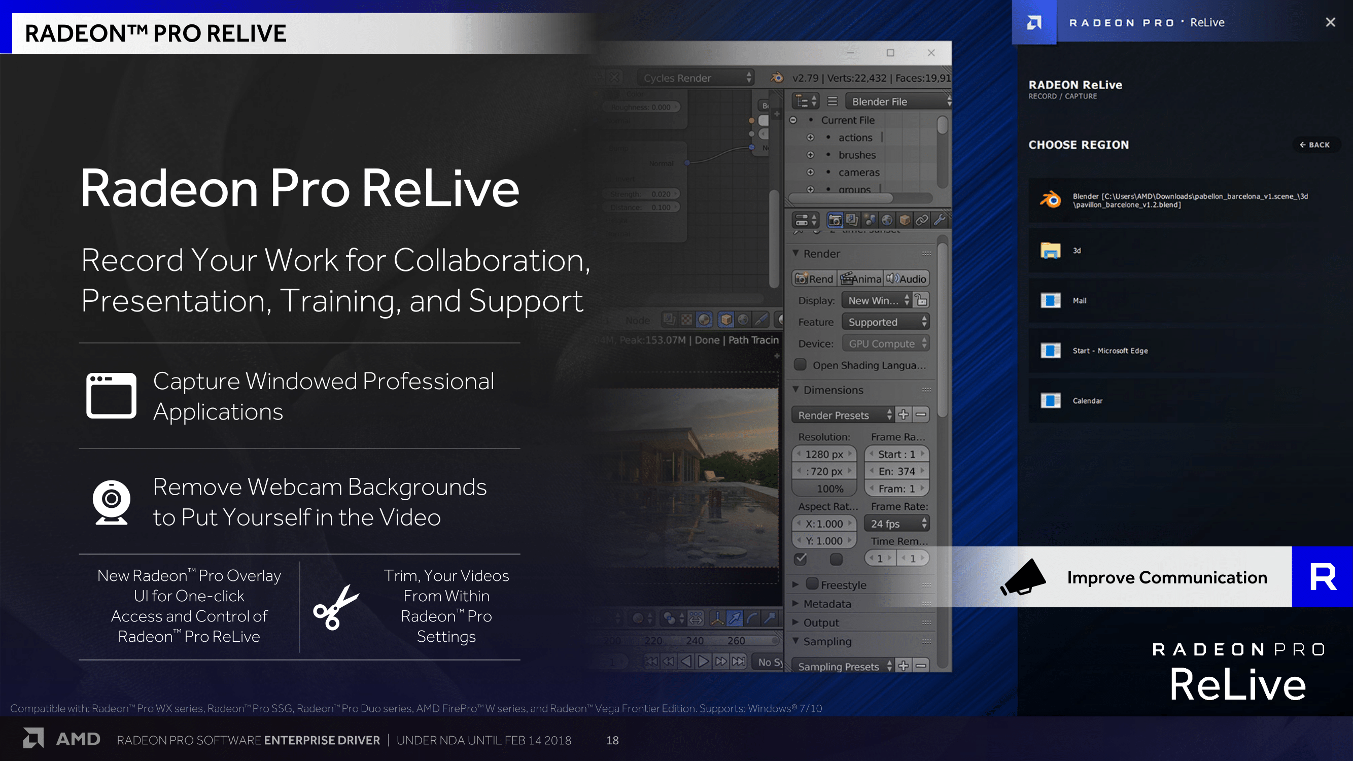The image size is (1353, 761).
Task: Click the BACK button in ReLive panel
Action: tap(1317, 144)
